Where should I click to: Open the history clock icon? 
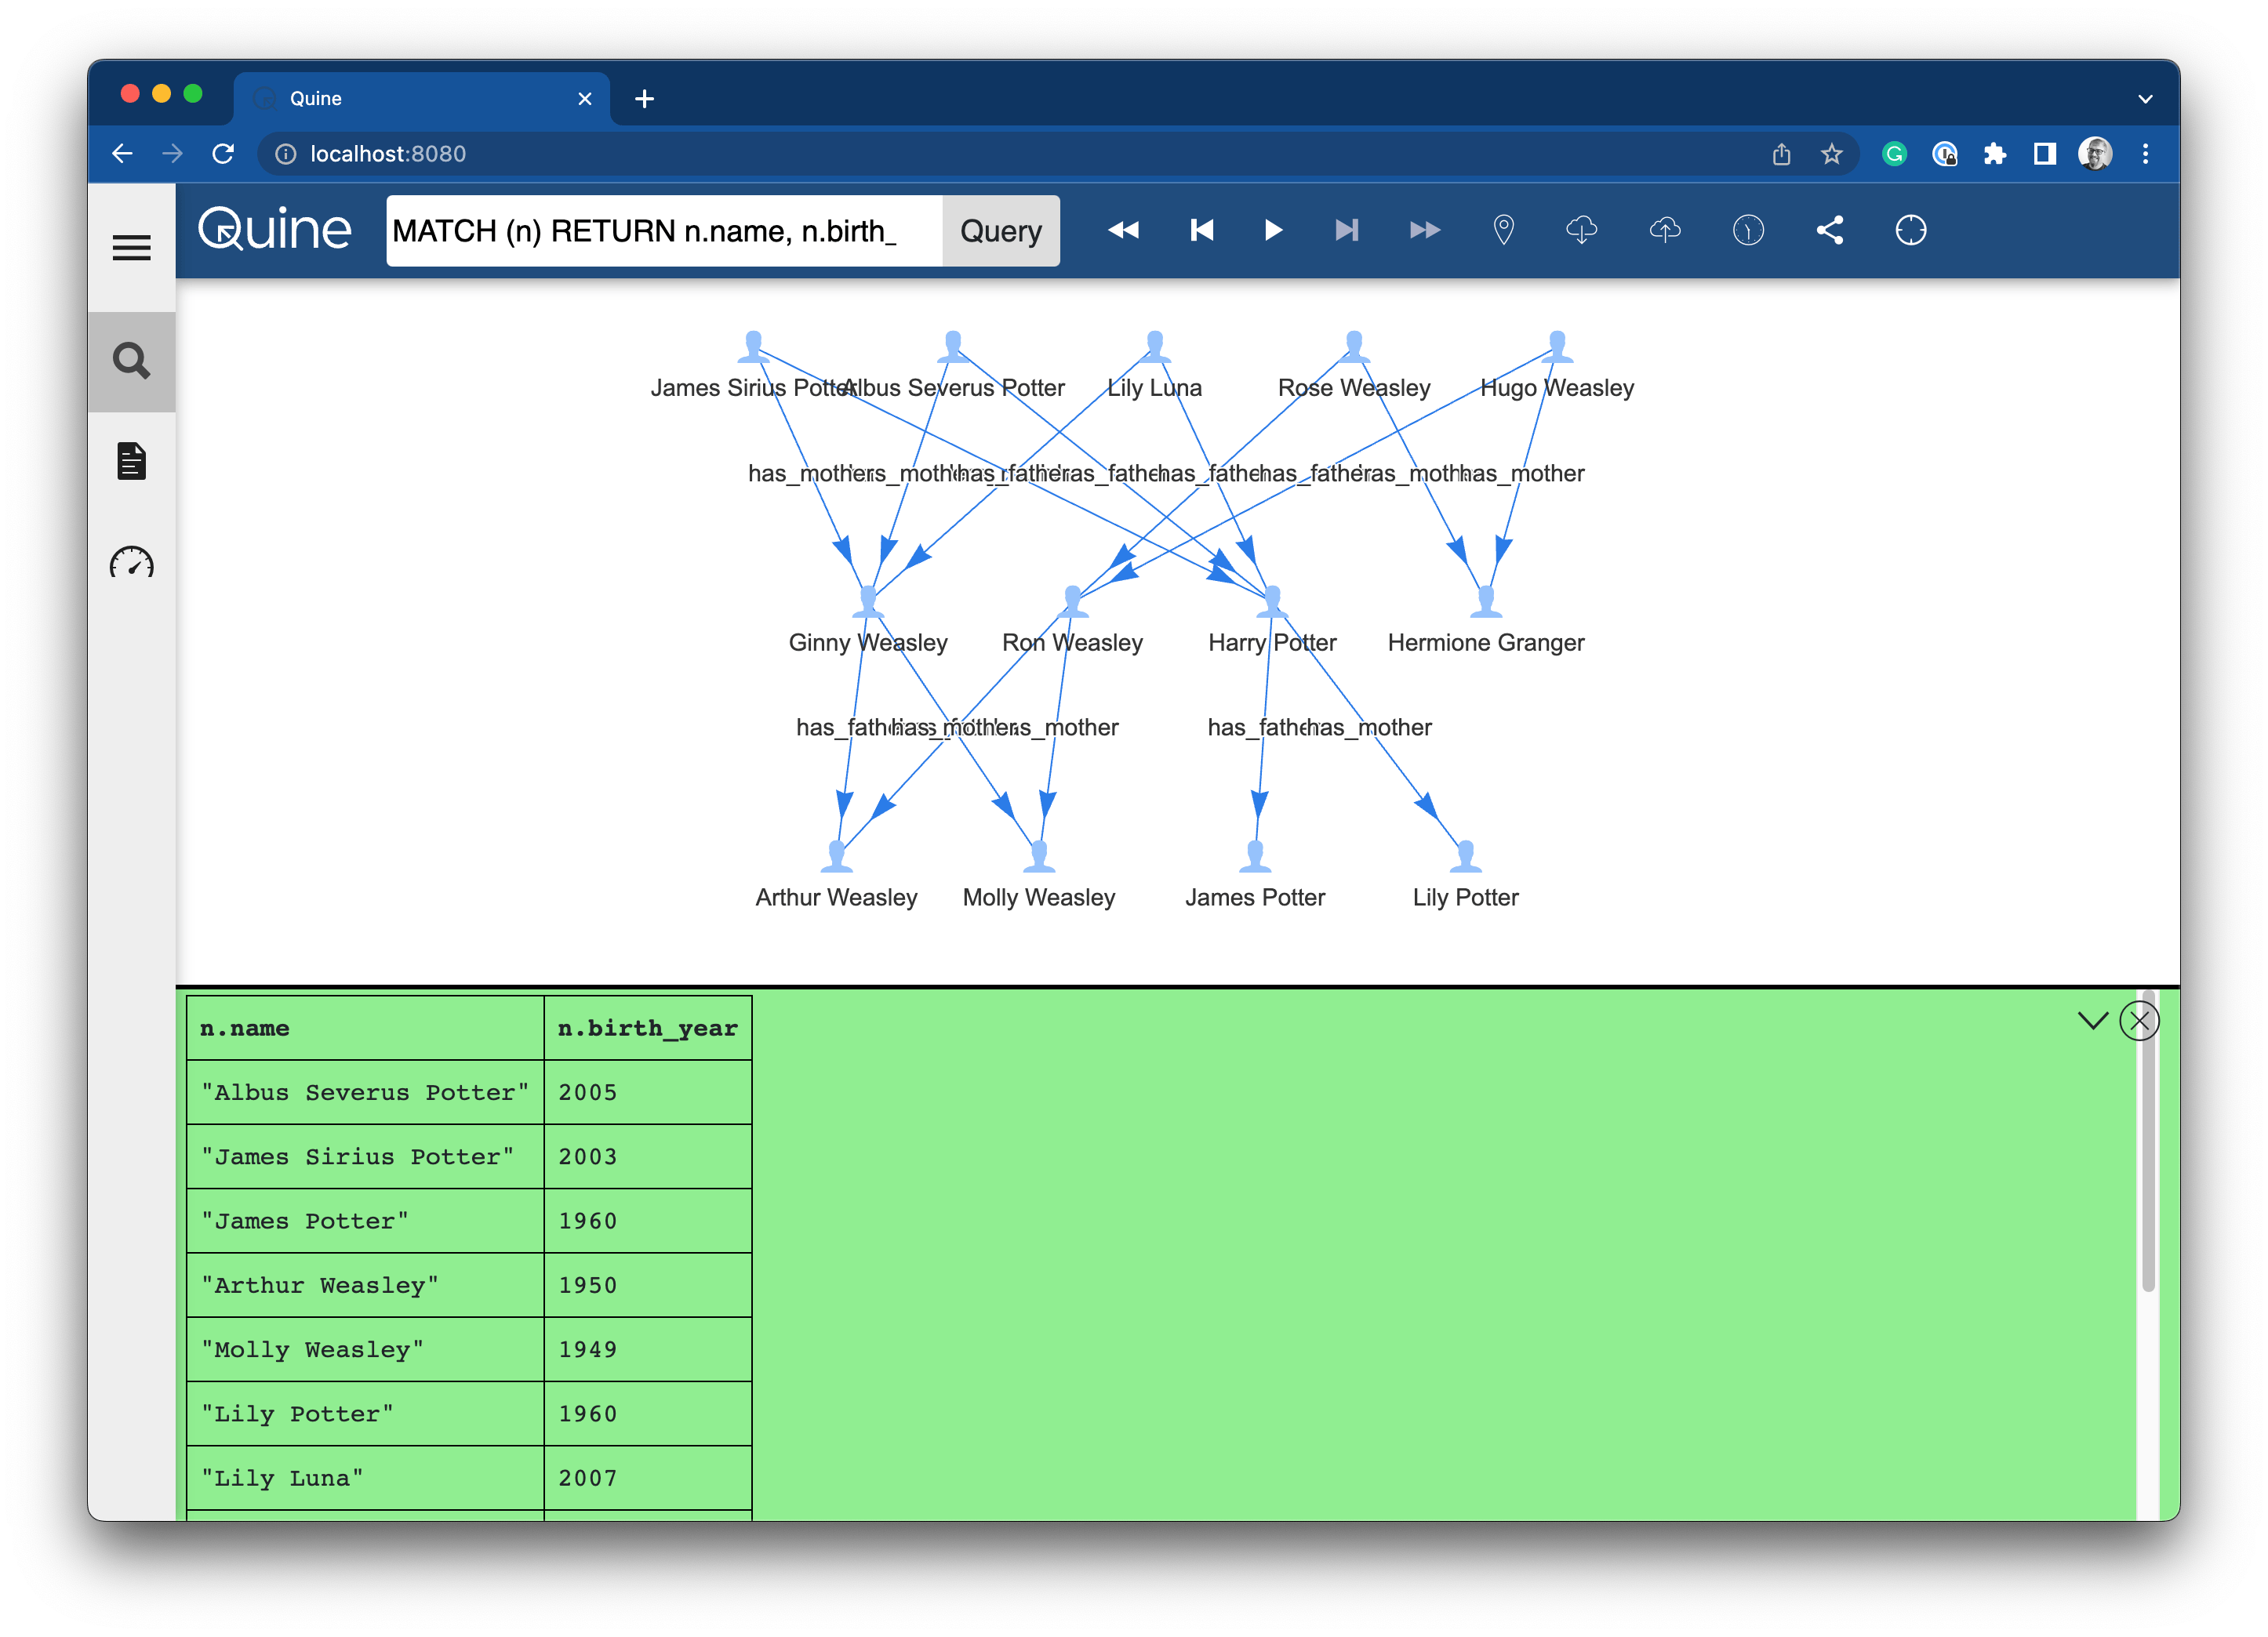click(x=1747, y=231)
